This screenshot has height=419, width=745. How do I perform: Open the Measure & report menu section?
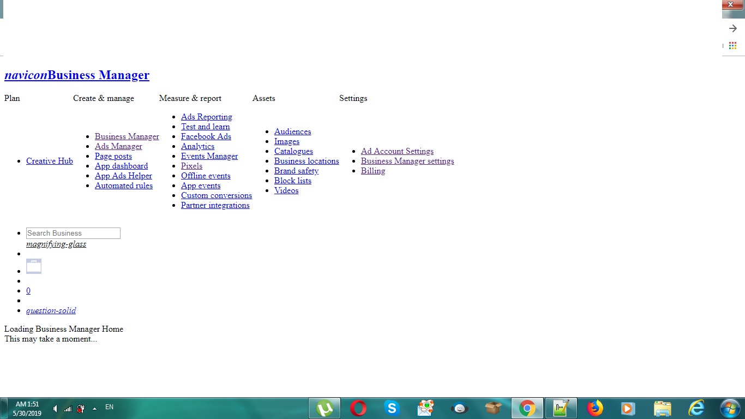tap(190, 98)
